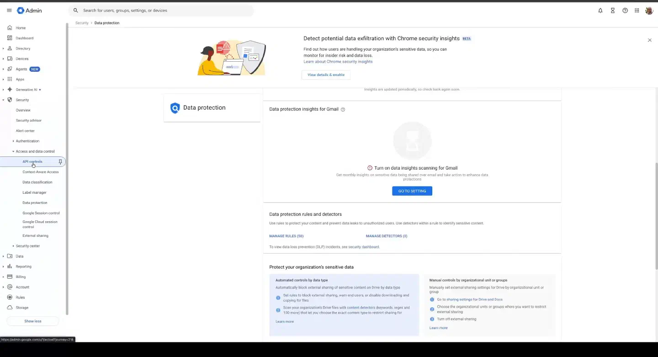Open External sharing in sidebar
Viewport: 658px width, 357px height.
coord(35,236)
